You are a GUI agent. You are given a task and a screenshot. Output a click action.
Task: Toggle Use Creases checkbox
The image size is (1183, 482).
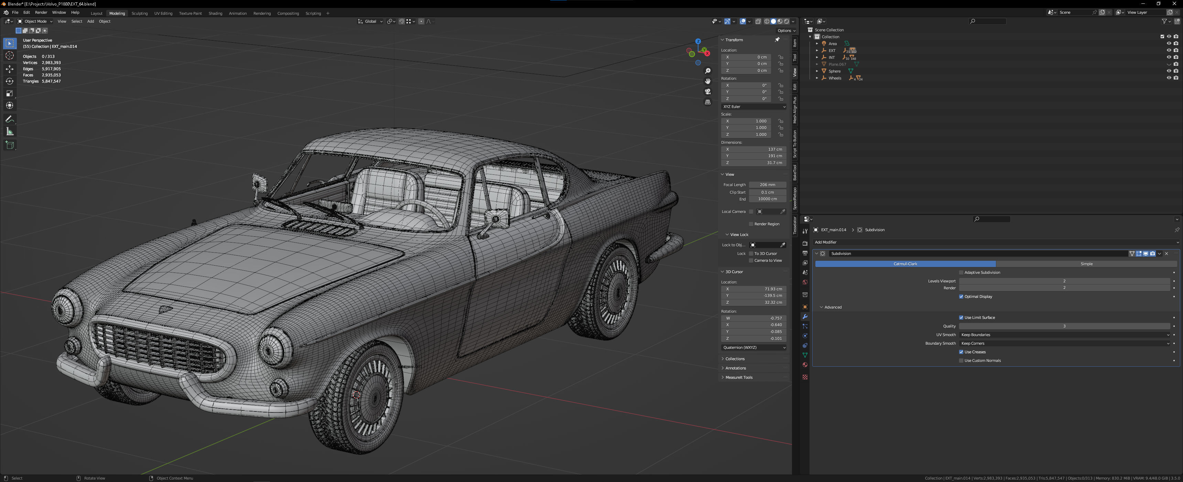pos(961,352)
